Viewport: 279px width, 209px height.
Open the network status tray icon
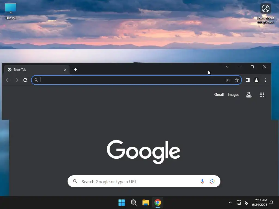pyautogui.click(x=239, y=202)
